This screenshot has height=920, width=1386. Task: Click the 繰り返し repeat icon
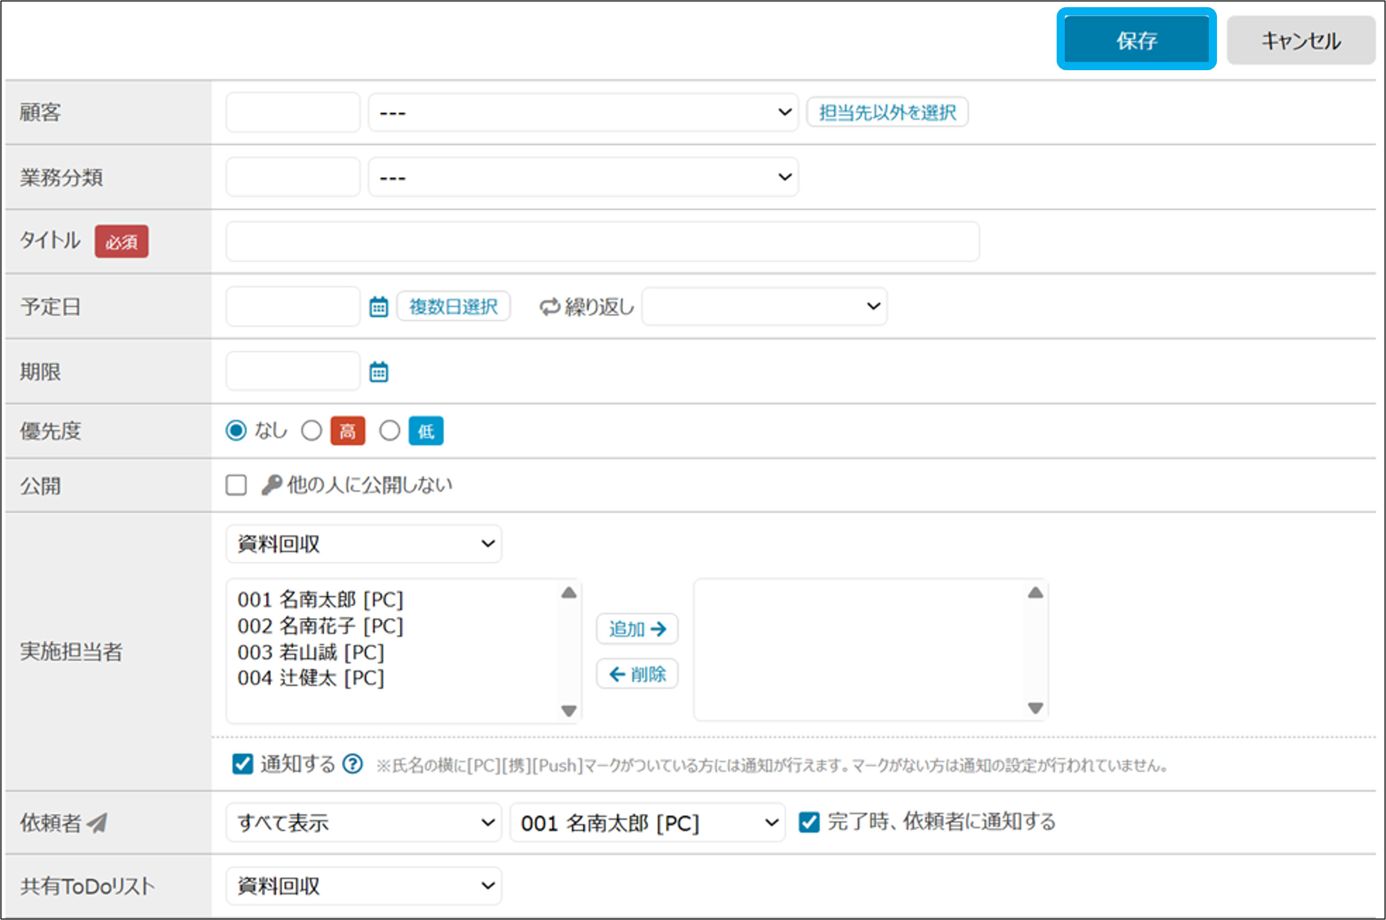[550, 306]
